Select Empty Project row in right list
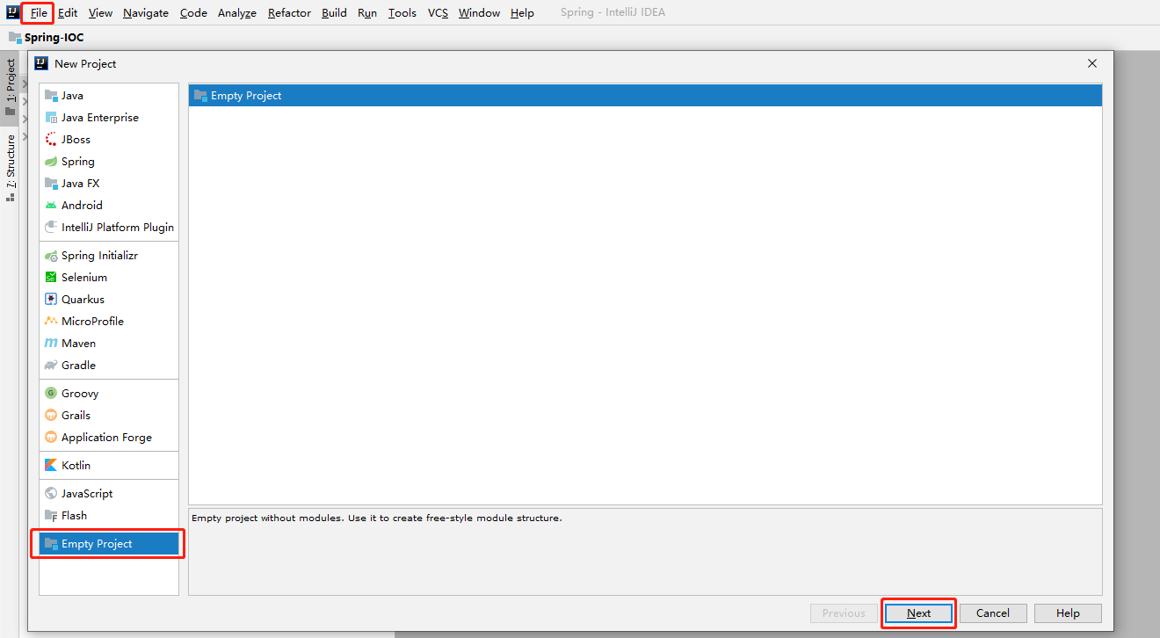The height and width of the screenshot is (638, 1160). [x=645, y=95]
